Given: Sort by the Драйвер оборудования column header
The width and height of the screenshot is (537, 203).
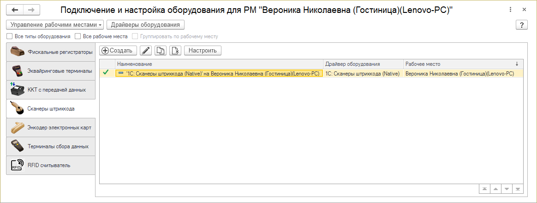Looking at the screenshot, I should [363, 64].
